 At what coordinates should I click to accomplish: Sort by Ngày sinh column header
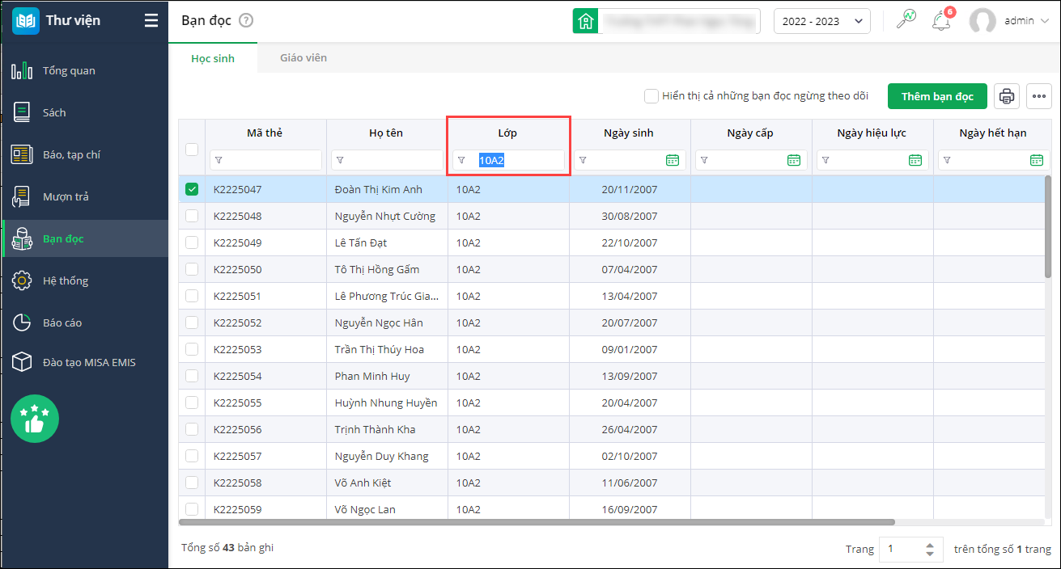pyautogui.click(x=629, y=133)
